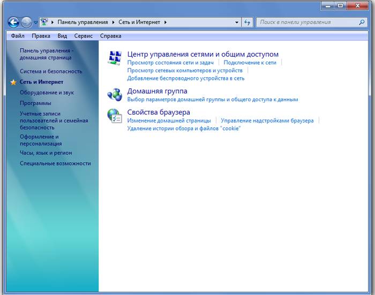Click the HomeGroup (Домашняя группа) icon
Viewport: 375px width, 295px height.
pyautogui.click(x=115, y=95)
